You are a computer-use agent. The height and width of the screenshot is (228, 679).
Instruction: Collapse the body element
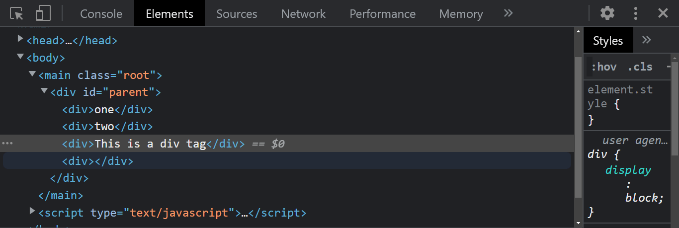(x=20, y=57)
